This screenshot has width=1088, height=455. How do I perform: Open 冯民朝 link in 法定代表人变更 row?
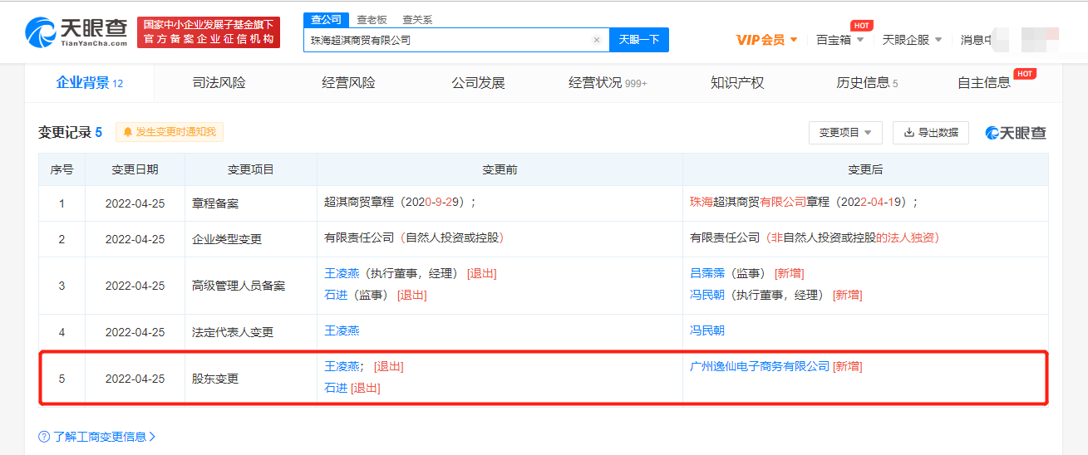707,330
